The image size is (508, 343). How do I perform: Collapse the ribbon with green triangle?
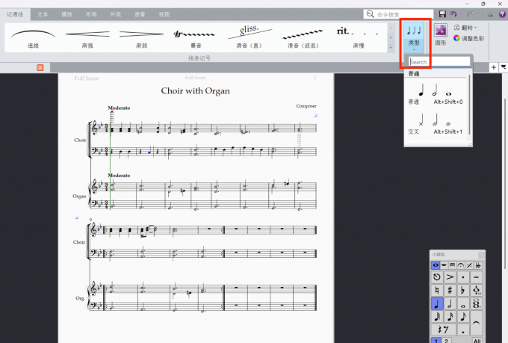pyautogui.click(x=490, y=14)
